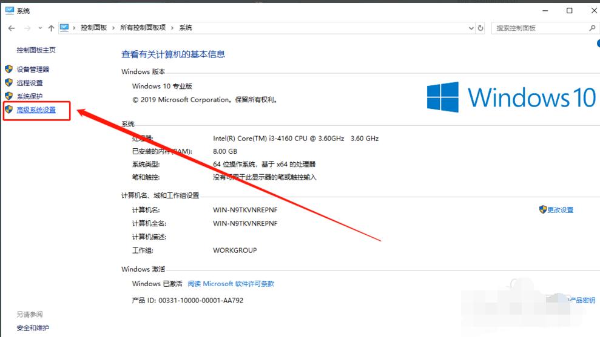This screenshot has width=600, height=337.
Task: Expand chevron after 所有控制面板项 breadcrumb
Action: [172, 27]
